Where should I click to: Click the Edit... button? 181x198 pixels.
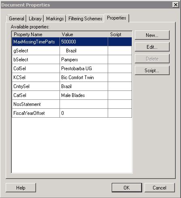click(x=152, y=47)
